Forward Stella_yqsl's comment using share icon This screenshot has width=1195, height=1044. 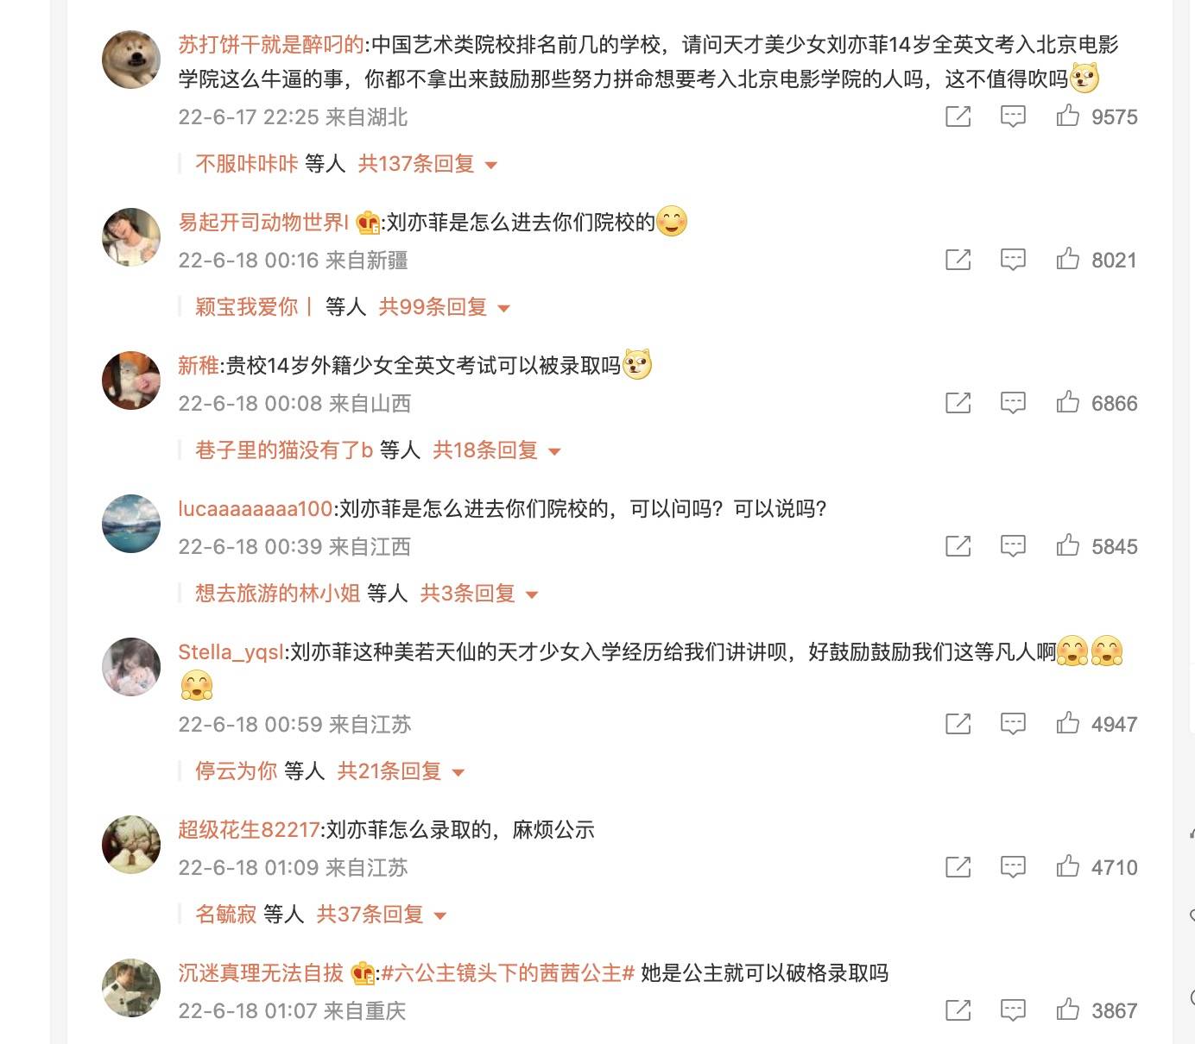(958, 723)
